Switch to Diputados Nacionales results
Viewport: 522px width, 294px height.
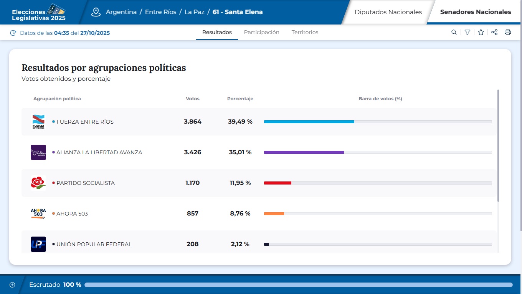(388, 12)
